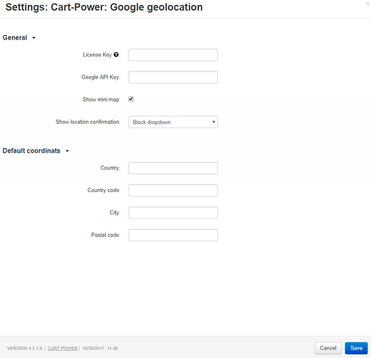Viewport: 371px width, 358px height.
Task: Save the geolocation settings
Action: coord(356,348)
